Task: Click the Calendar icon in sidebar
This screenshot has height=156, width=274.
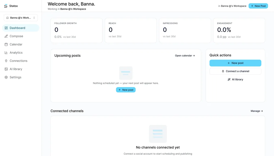Action: [x=6, y=44]
